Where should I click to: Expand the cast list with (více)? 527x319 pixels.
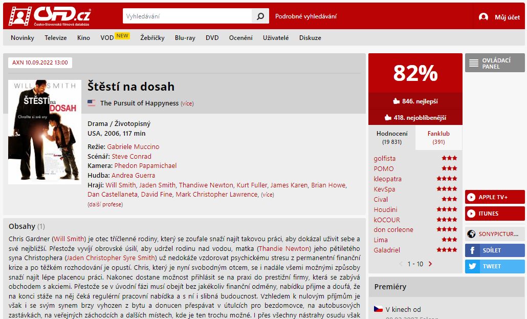tap(268, 195)
